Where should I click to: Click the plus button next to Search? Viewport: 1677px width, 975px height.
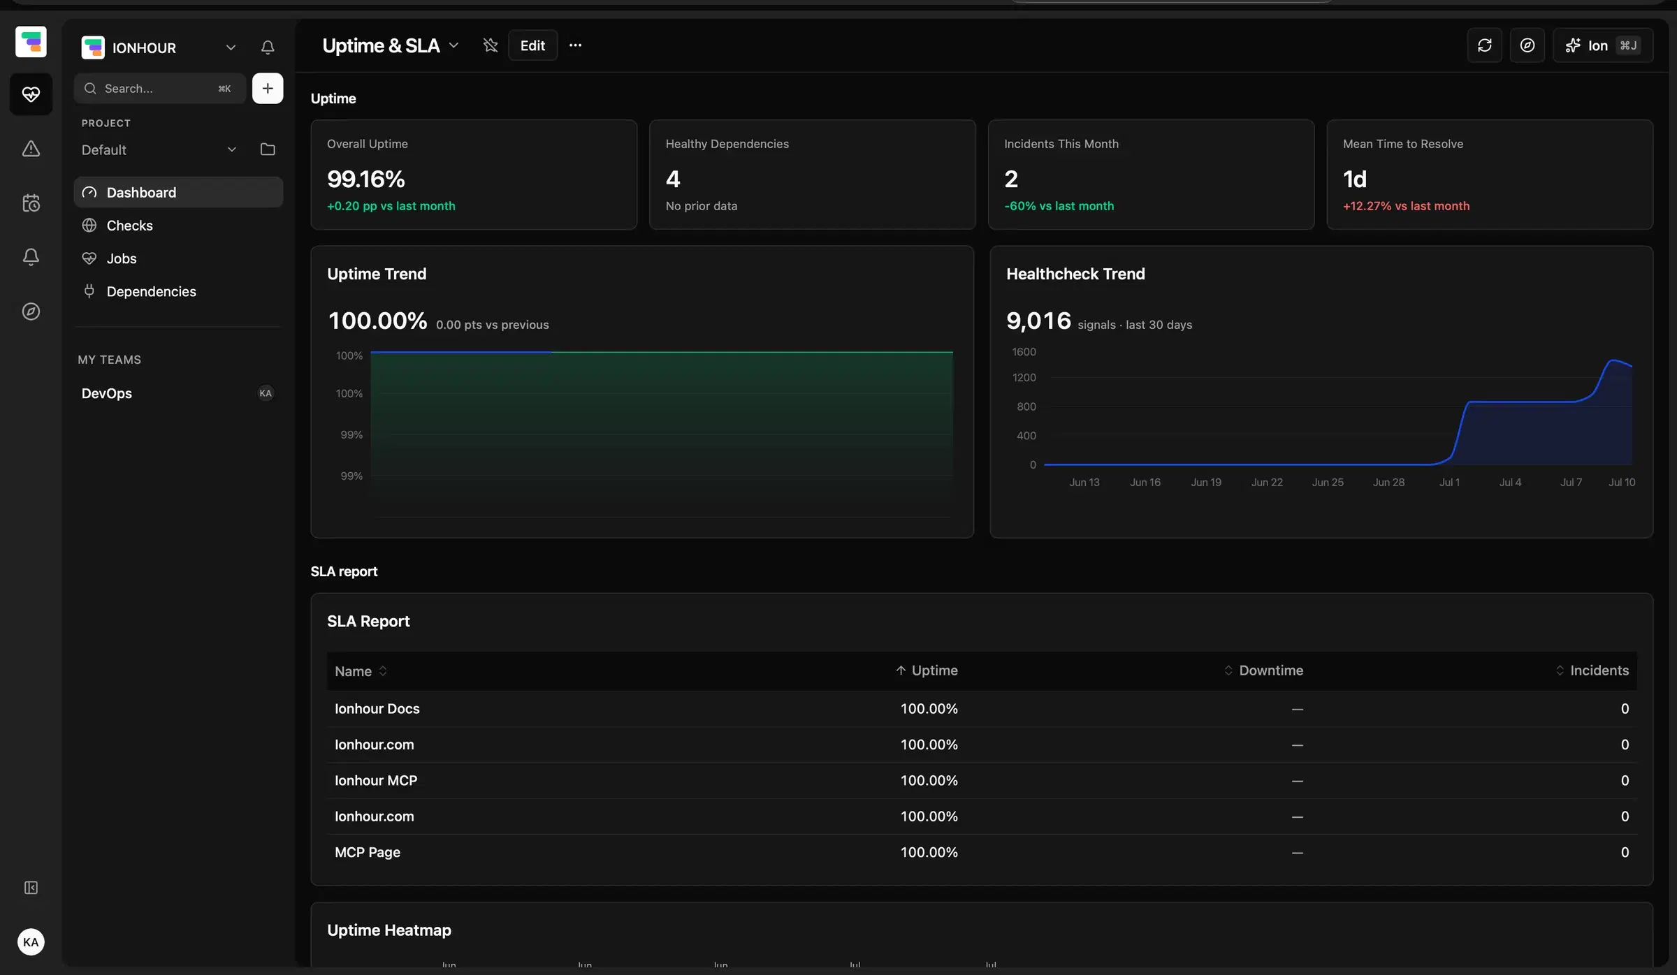pos(268,89)
